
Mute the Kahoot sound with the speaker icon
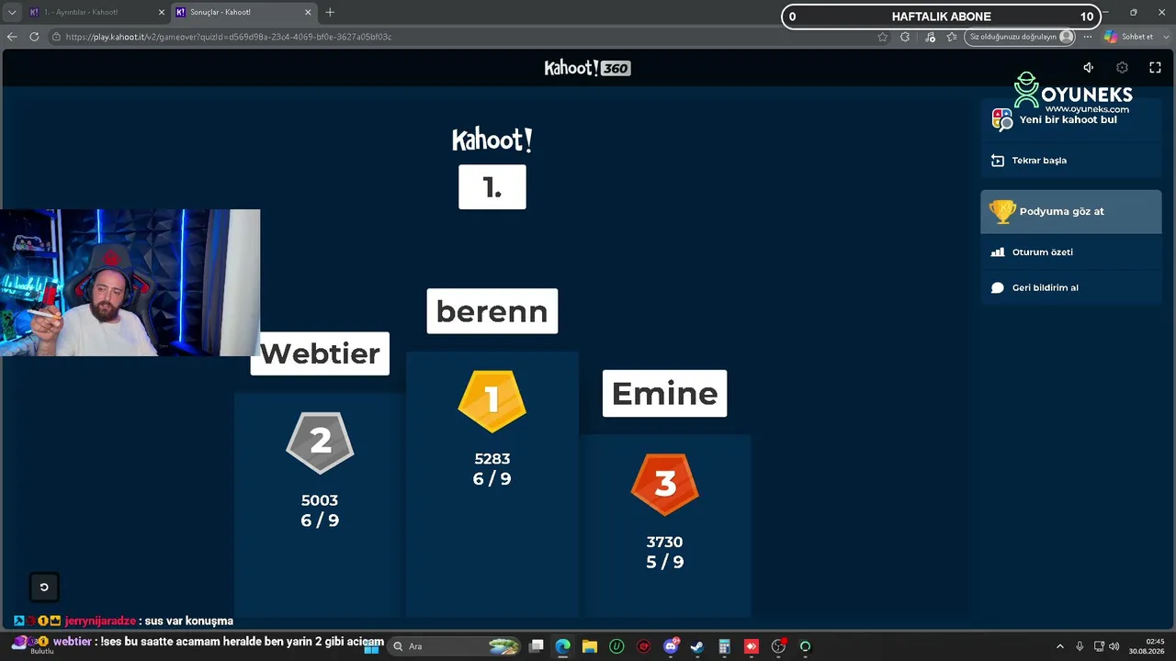[1088, 67]
